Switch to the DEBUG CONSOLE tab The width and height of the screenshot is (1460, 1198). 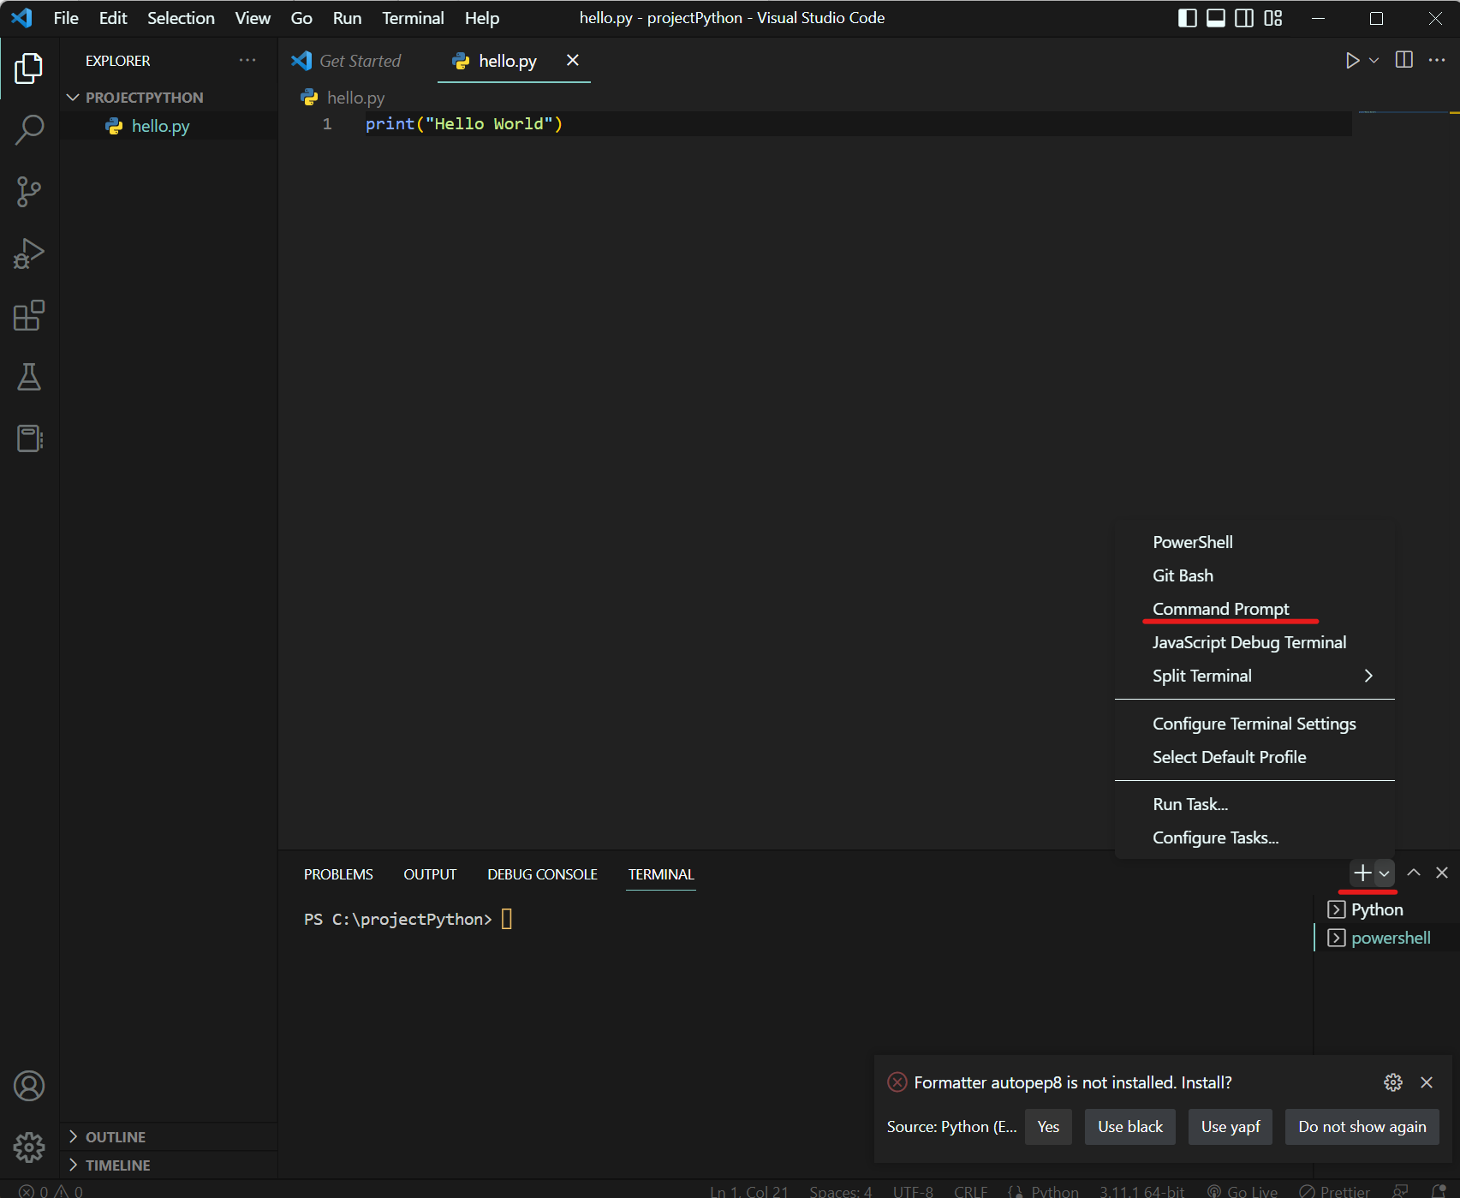[542, 874]
